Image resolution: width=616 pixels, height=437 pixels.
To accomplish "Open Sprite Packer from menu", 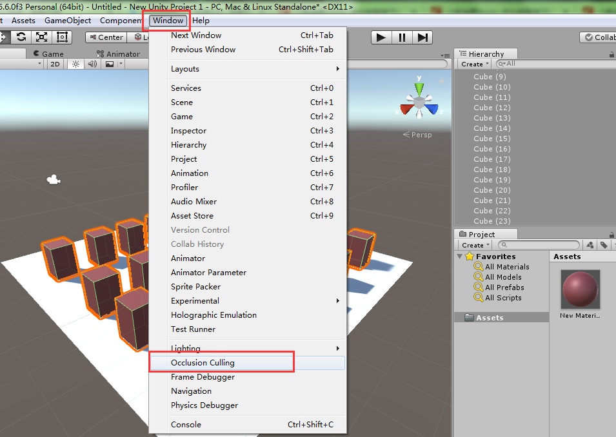I will click(248, 287).
